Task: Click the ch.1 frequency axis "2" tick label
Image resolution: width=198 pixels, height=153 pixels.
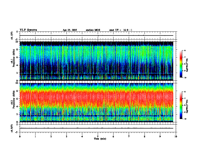Action: [x=17, y=73]
